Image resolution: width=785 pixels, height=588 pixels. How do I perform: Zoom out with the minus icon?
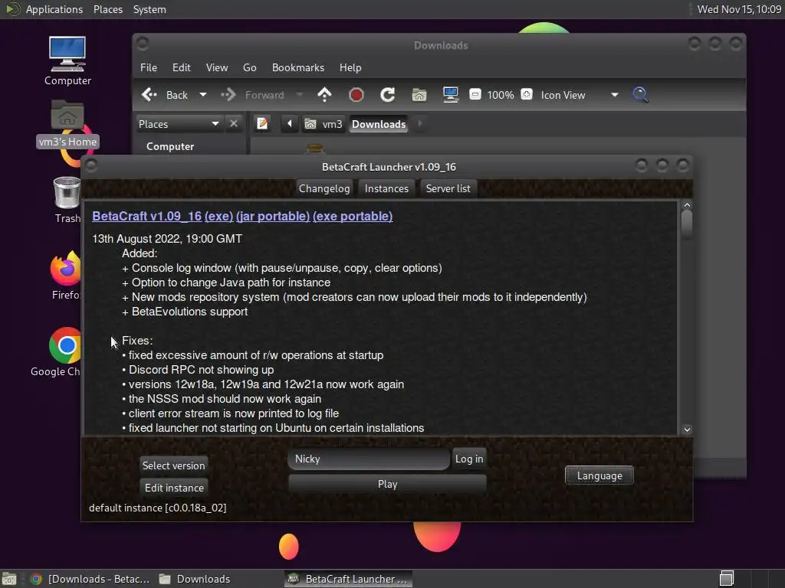(475, 94)
